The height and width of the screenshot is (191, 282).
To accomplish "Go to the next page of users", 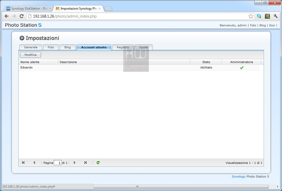I will click(x=74, y=163).
